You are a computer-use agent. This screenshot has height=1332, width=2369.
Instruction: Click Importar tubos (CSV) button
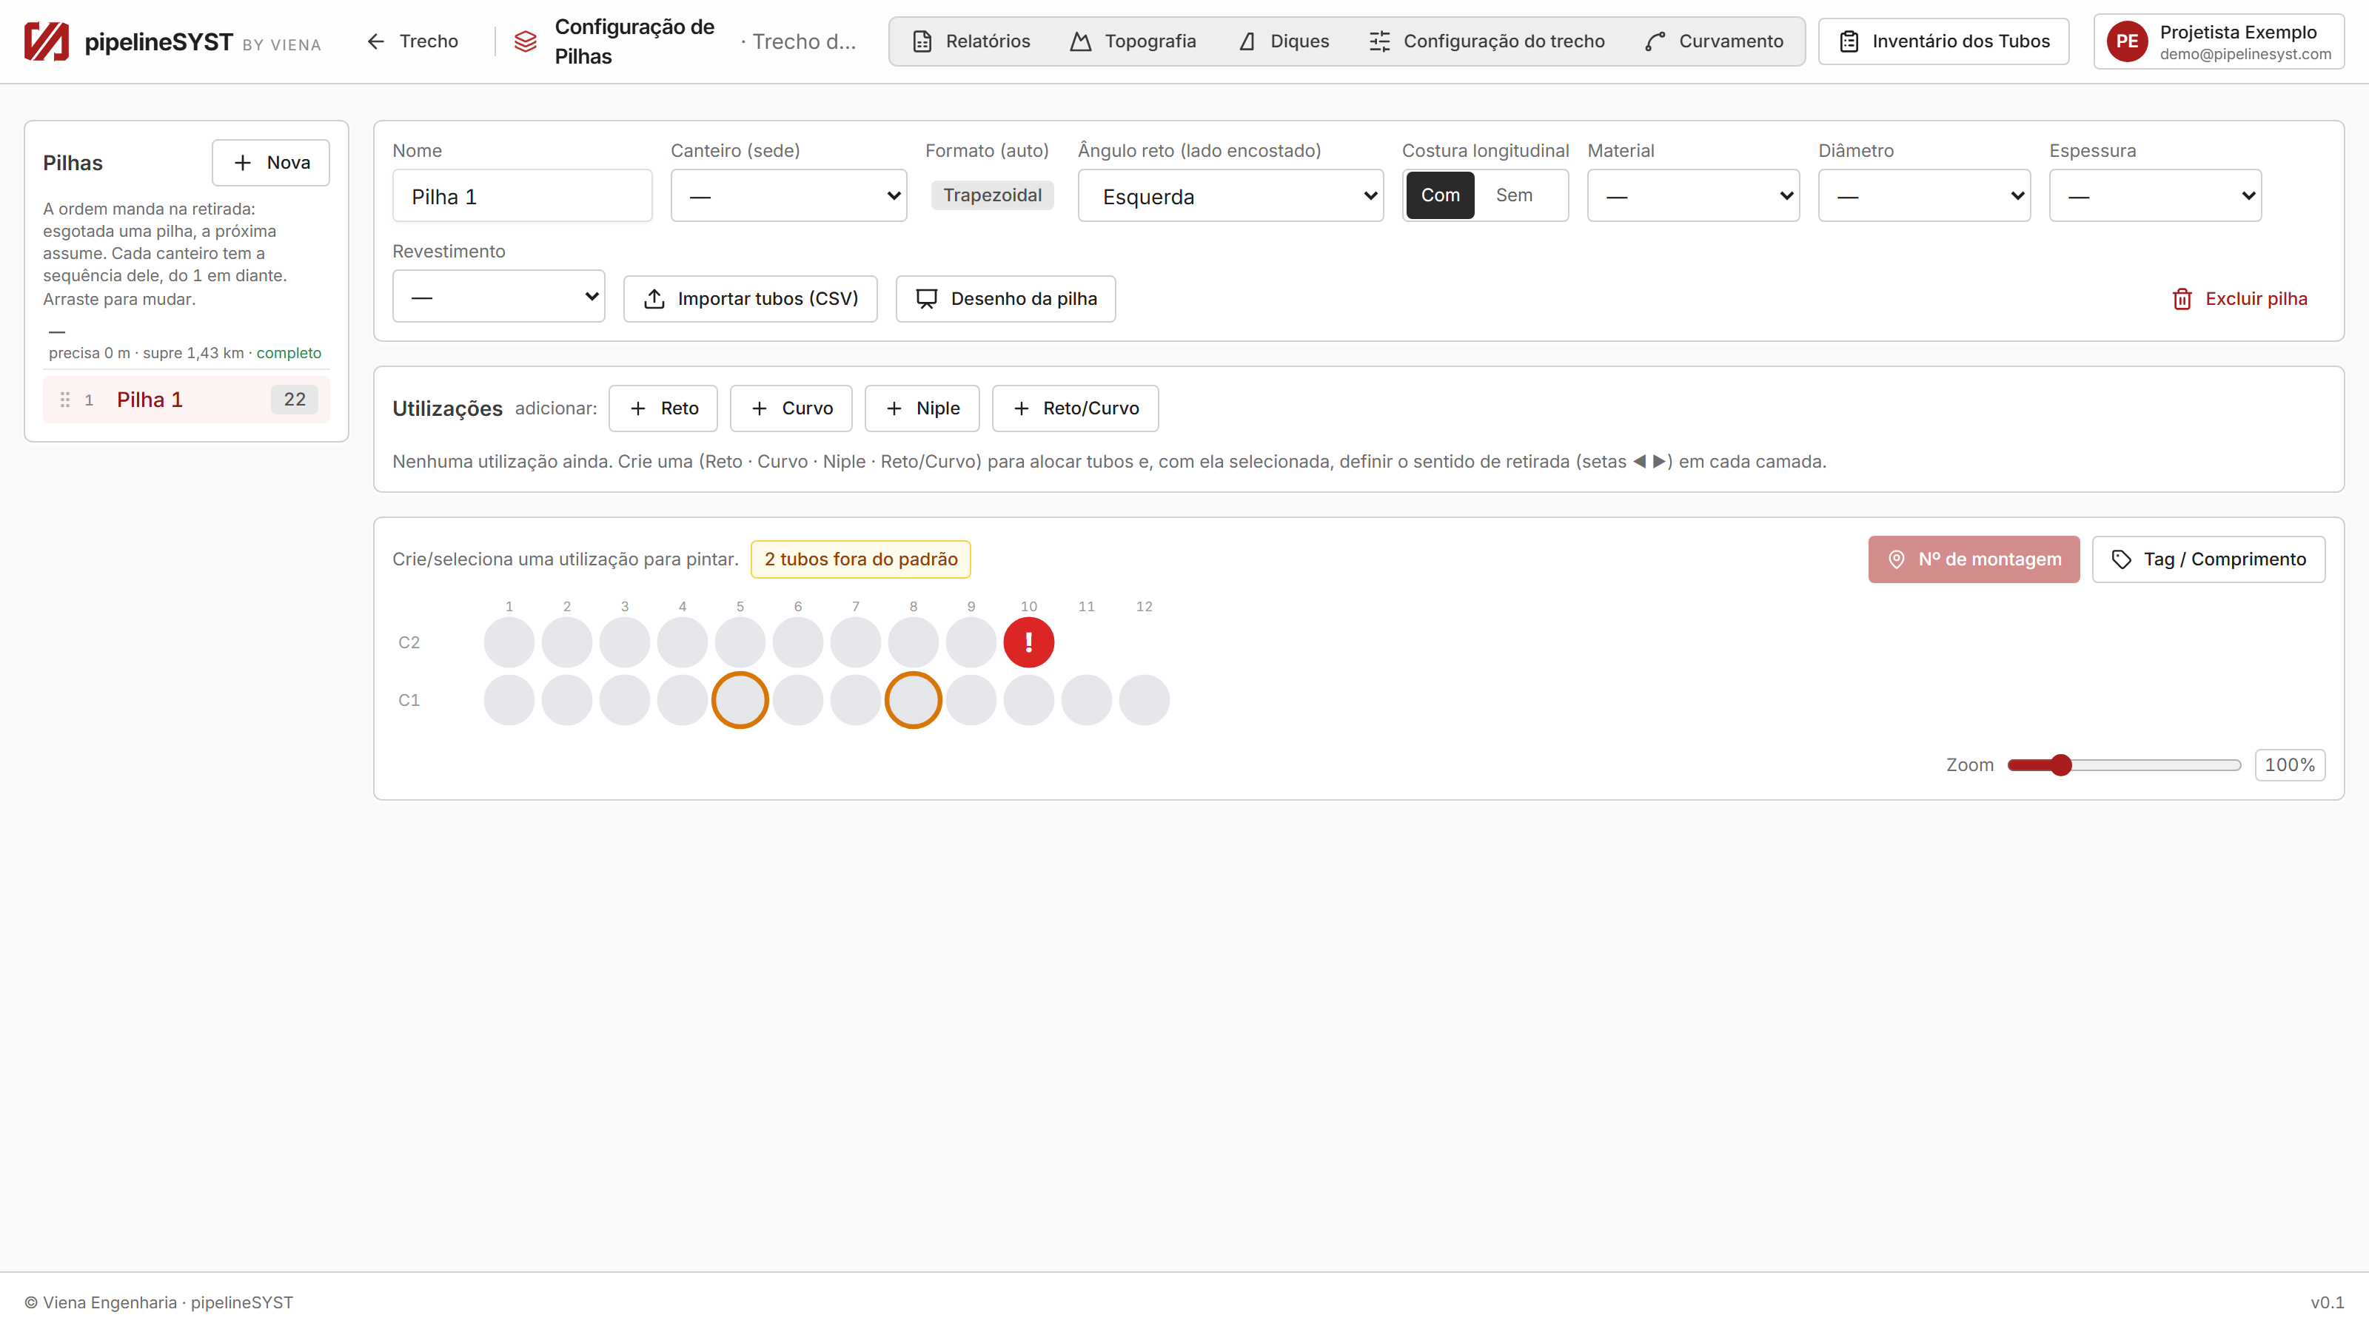(x=751, y=299)
